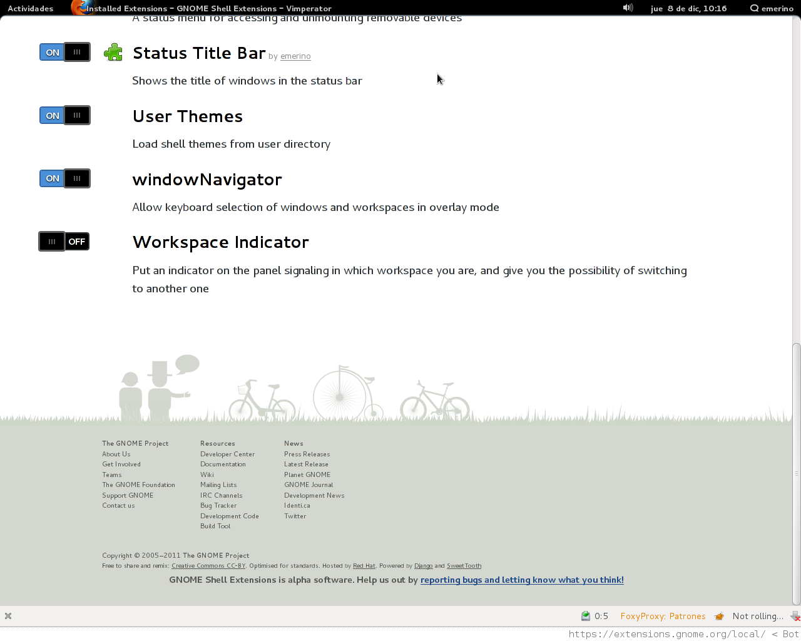Click Contact us footer link

coord(118,506)
